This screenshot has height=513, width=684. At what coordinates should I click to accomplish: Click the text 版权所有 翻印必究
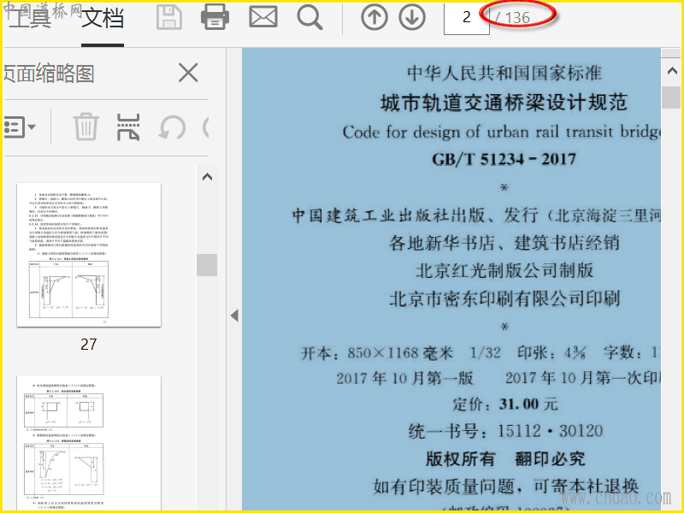point(505,459)
